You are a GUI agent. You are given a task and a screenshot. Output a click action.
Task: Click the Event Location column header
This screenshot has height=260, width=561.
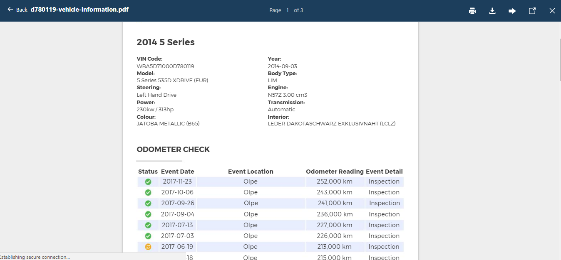(x=251, y=172)
